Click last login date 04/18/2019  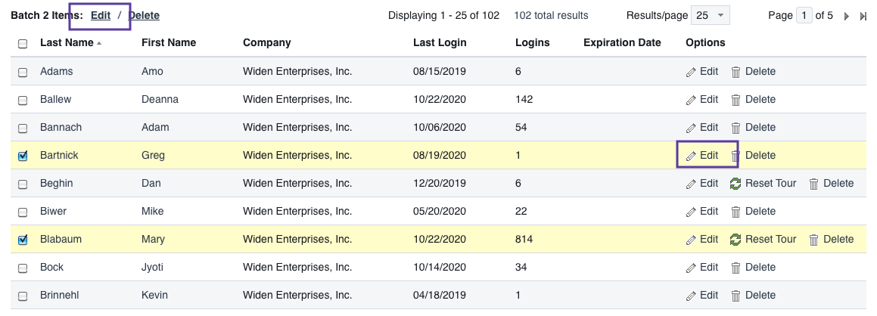pyautogui.click(x=440, y=295)
